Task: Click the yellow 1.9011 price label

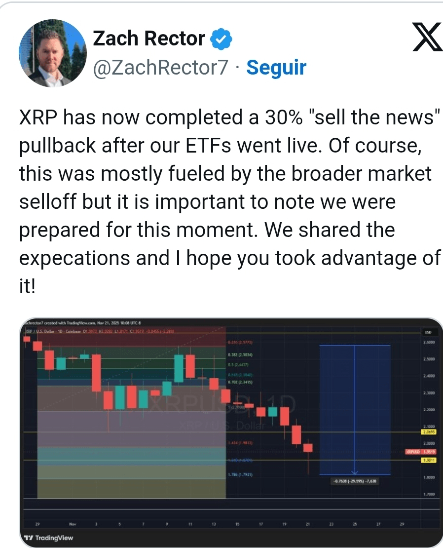Action: tap(428, 460)
